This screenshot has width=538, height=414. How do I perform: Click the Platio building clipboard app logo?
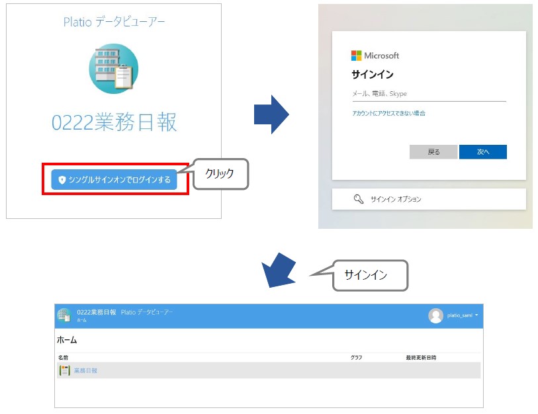(114, 68)
